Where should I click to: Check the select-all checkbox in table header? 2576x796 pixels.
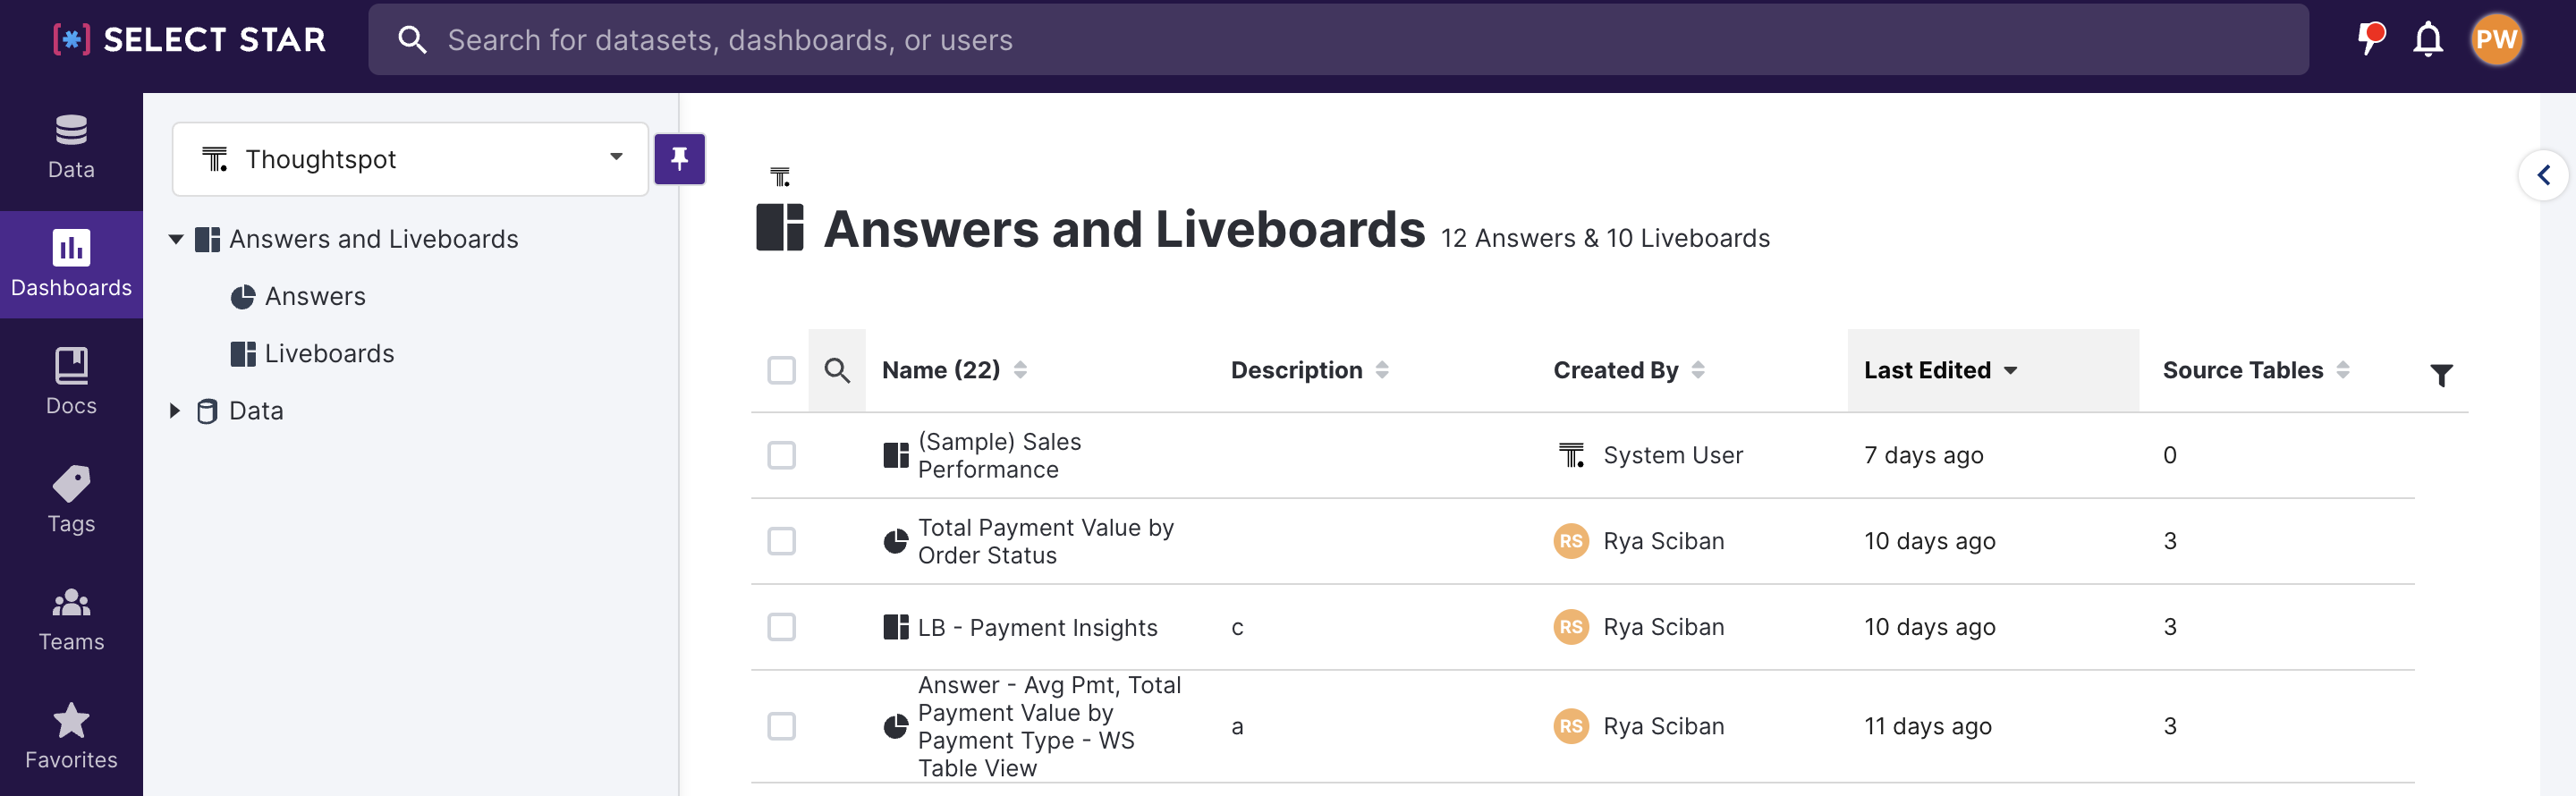781,371
